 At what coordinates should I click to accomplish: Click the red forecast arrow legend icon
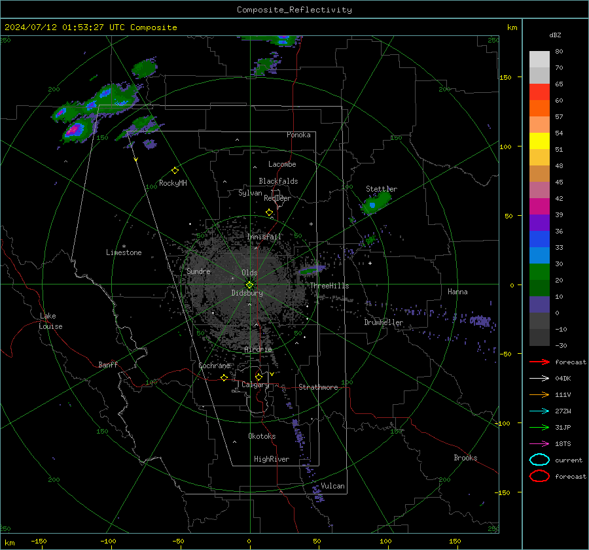coord(539,362)
